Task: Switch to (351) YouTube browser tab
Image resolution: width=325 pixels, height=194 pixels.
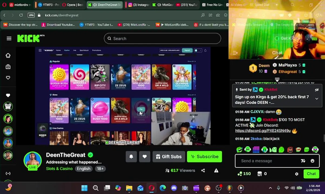Action: click(x=187, y=5)
